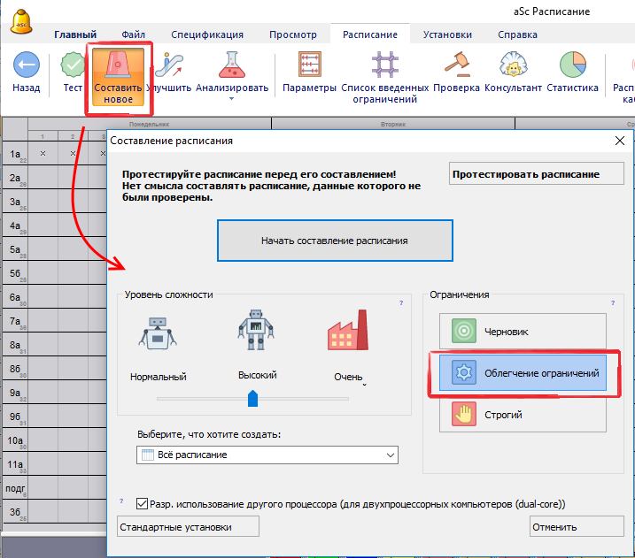Viewport: 635px width, 558px height.
Task: Open the Консультант Einstein icon
Action: coord(513,66)
